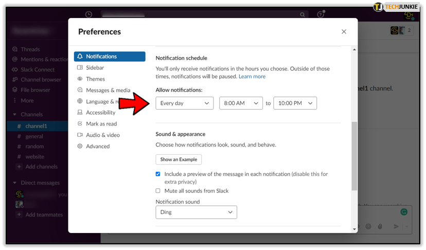Click the paperclip attach file icon
This screenshot has height=250, width=426.
pos(380,226)
